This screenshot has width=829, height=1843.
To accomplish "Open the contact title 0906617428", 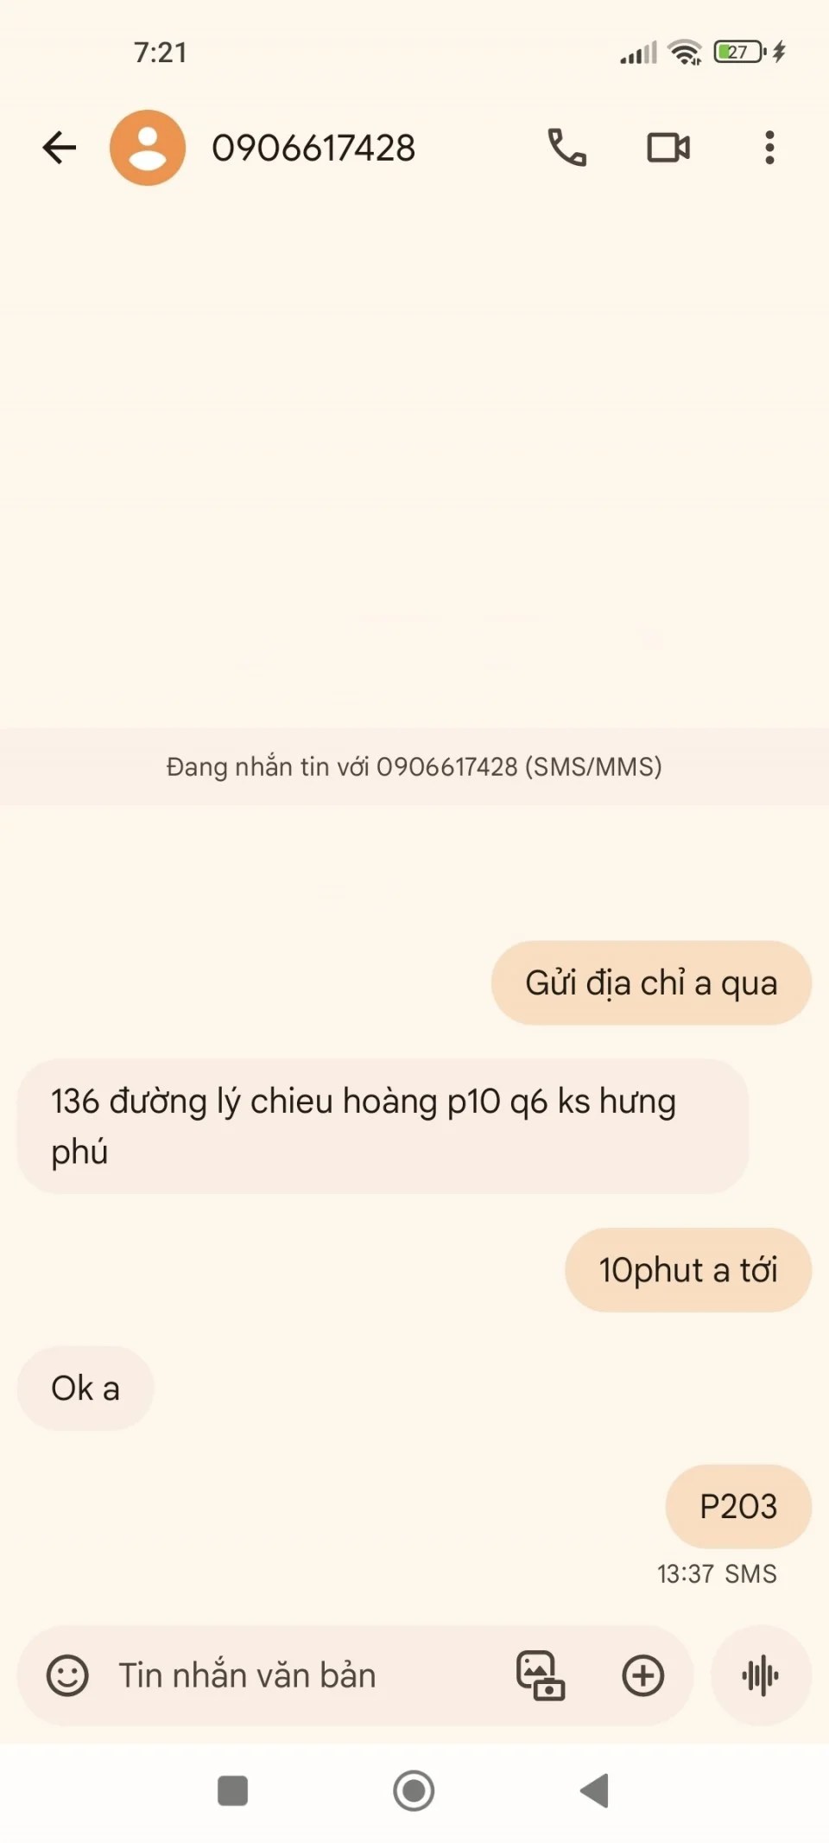I will coord(313,148).
